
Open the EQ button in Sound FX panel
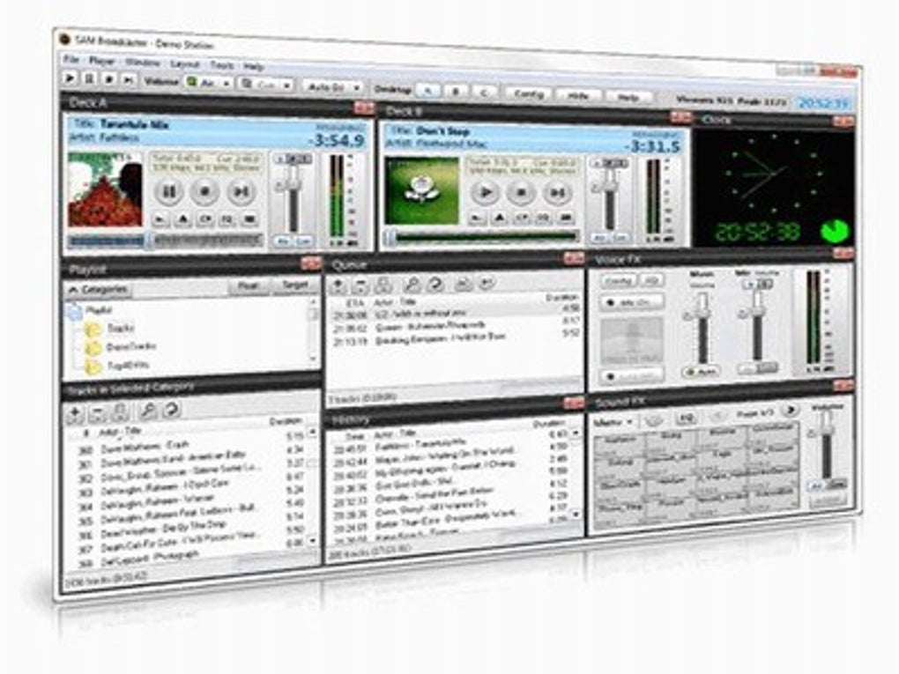point(685,418)
